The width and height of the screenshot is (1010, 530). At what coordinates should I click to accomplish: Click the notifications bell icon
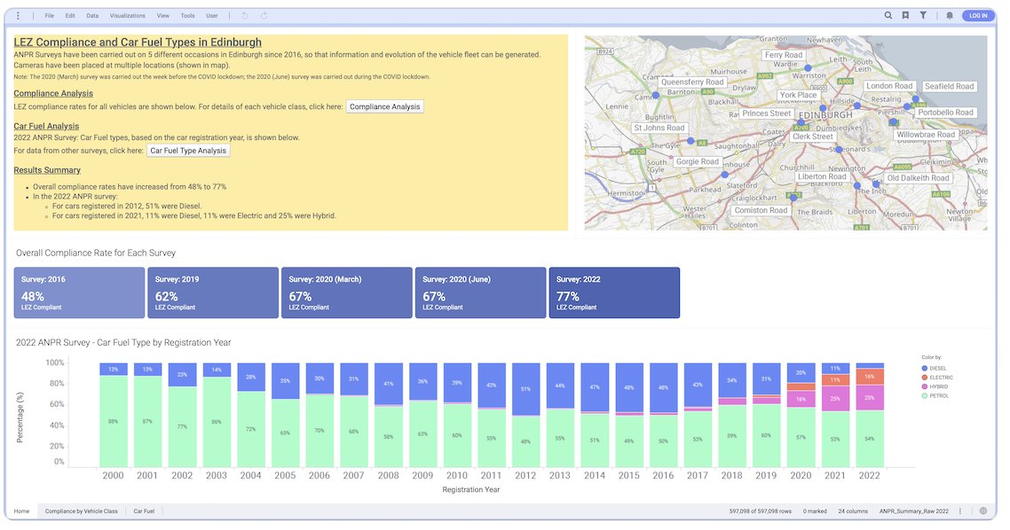point(950,15)
